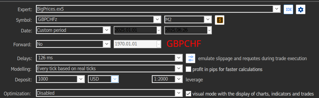
Task: Expand the Forward mode dropdown
Action: click(x=107, y=44)
